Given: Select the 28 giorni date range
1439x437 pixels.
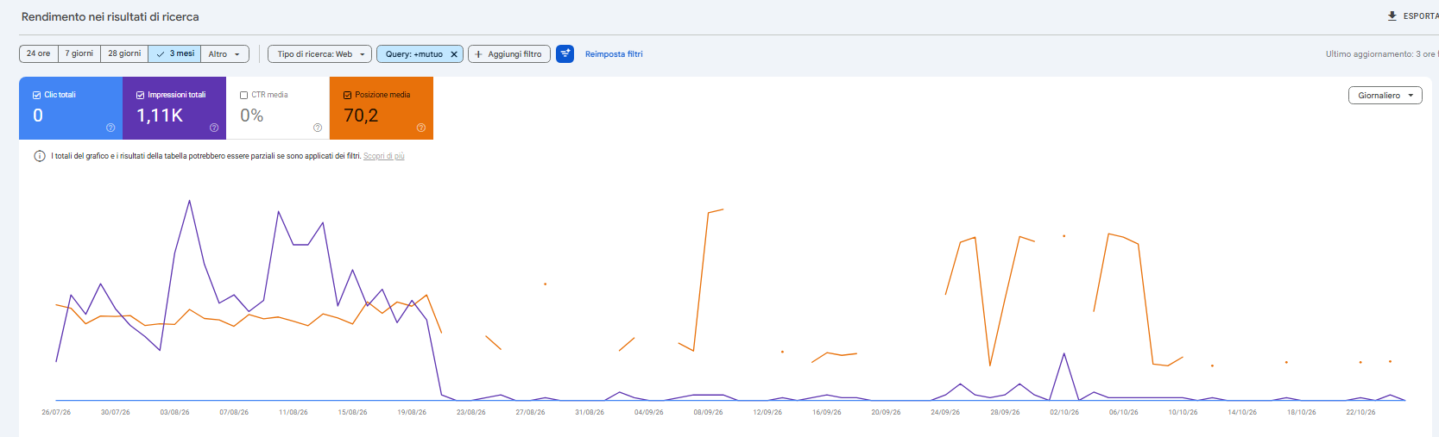Looking at the screenshot, I should (x=124, y=53).
